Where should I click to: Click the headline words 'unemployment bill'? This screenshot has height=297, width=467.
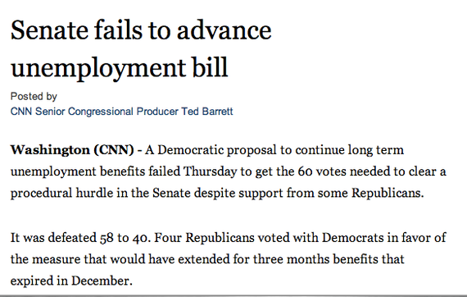click(x=120, y=68)
